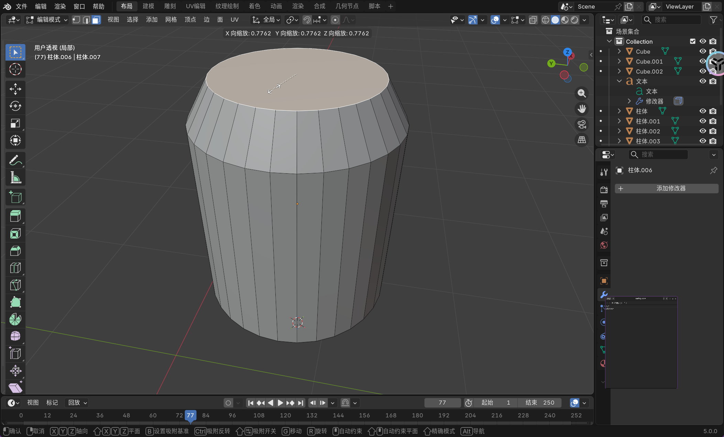724x437 pixels.
Task: Uncheck the Collection exclude checkbox
Action: coord(693,41)
